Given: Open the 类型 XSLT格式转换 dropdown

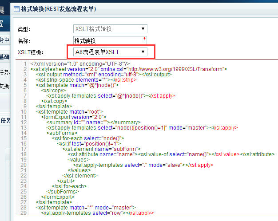Looking at the screenshot, I should [x=110, y=29].
